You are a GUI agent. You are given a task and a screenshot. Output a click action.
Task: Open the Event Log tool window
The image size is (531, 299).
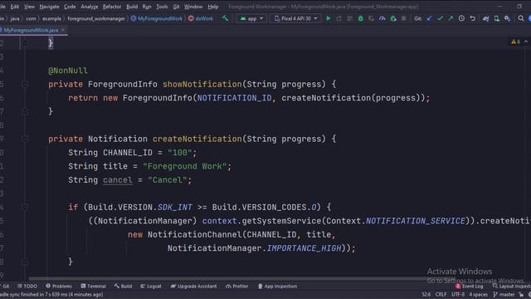click(x=470, y=286)
